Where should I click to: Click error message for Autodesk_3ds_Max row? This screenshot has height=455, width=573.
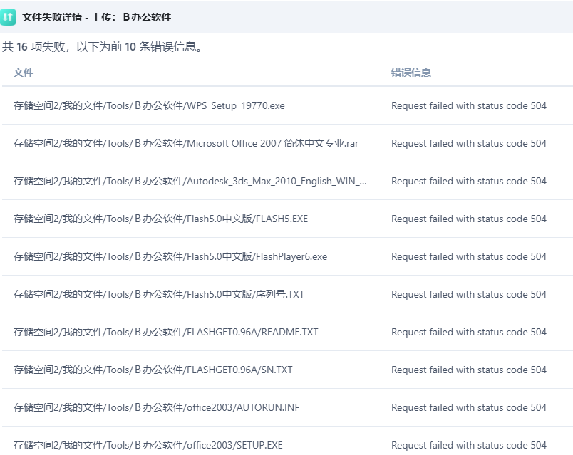pos(469,181)
